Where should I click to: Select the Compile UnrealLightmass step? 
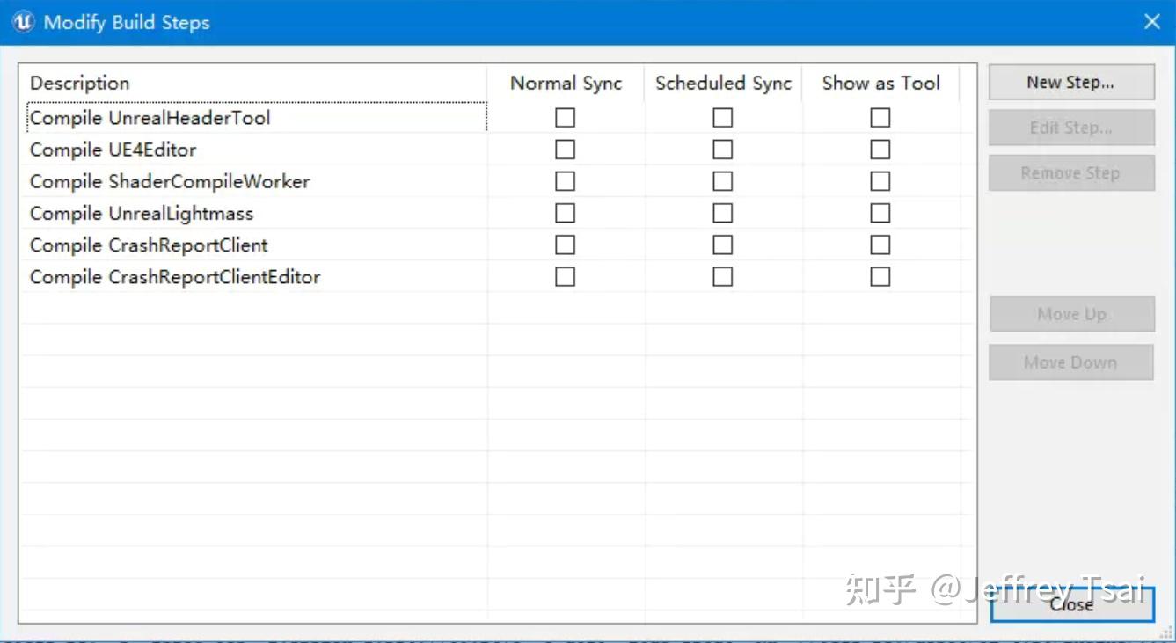click(x=142, y=213)
